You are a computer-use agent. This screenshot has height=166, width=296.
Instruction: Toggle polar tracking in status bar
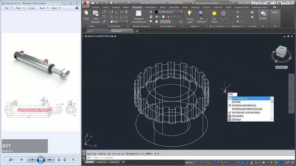pos(215,162)
